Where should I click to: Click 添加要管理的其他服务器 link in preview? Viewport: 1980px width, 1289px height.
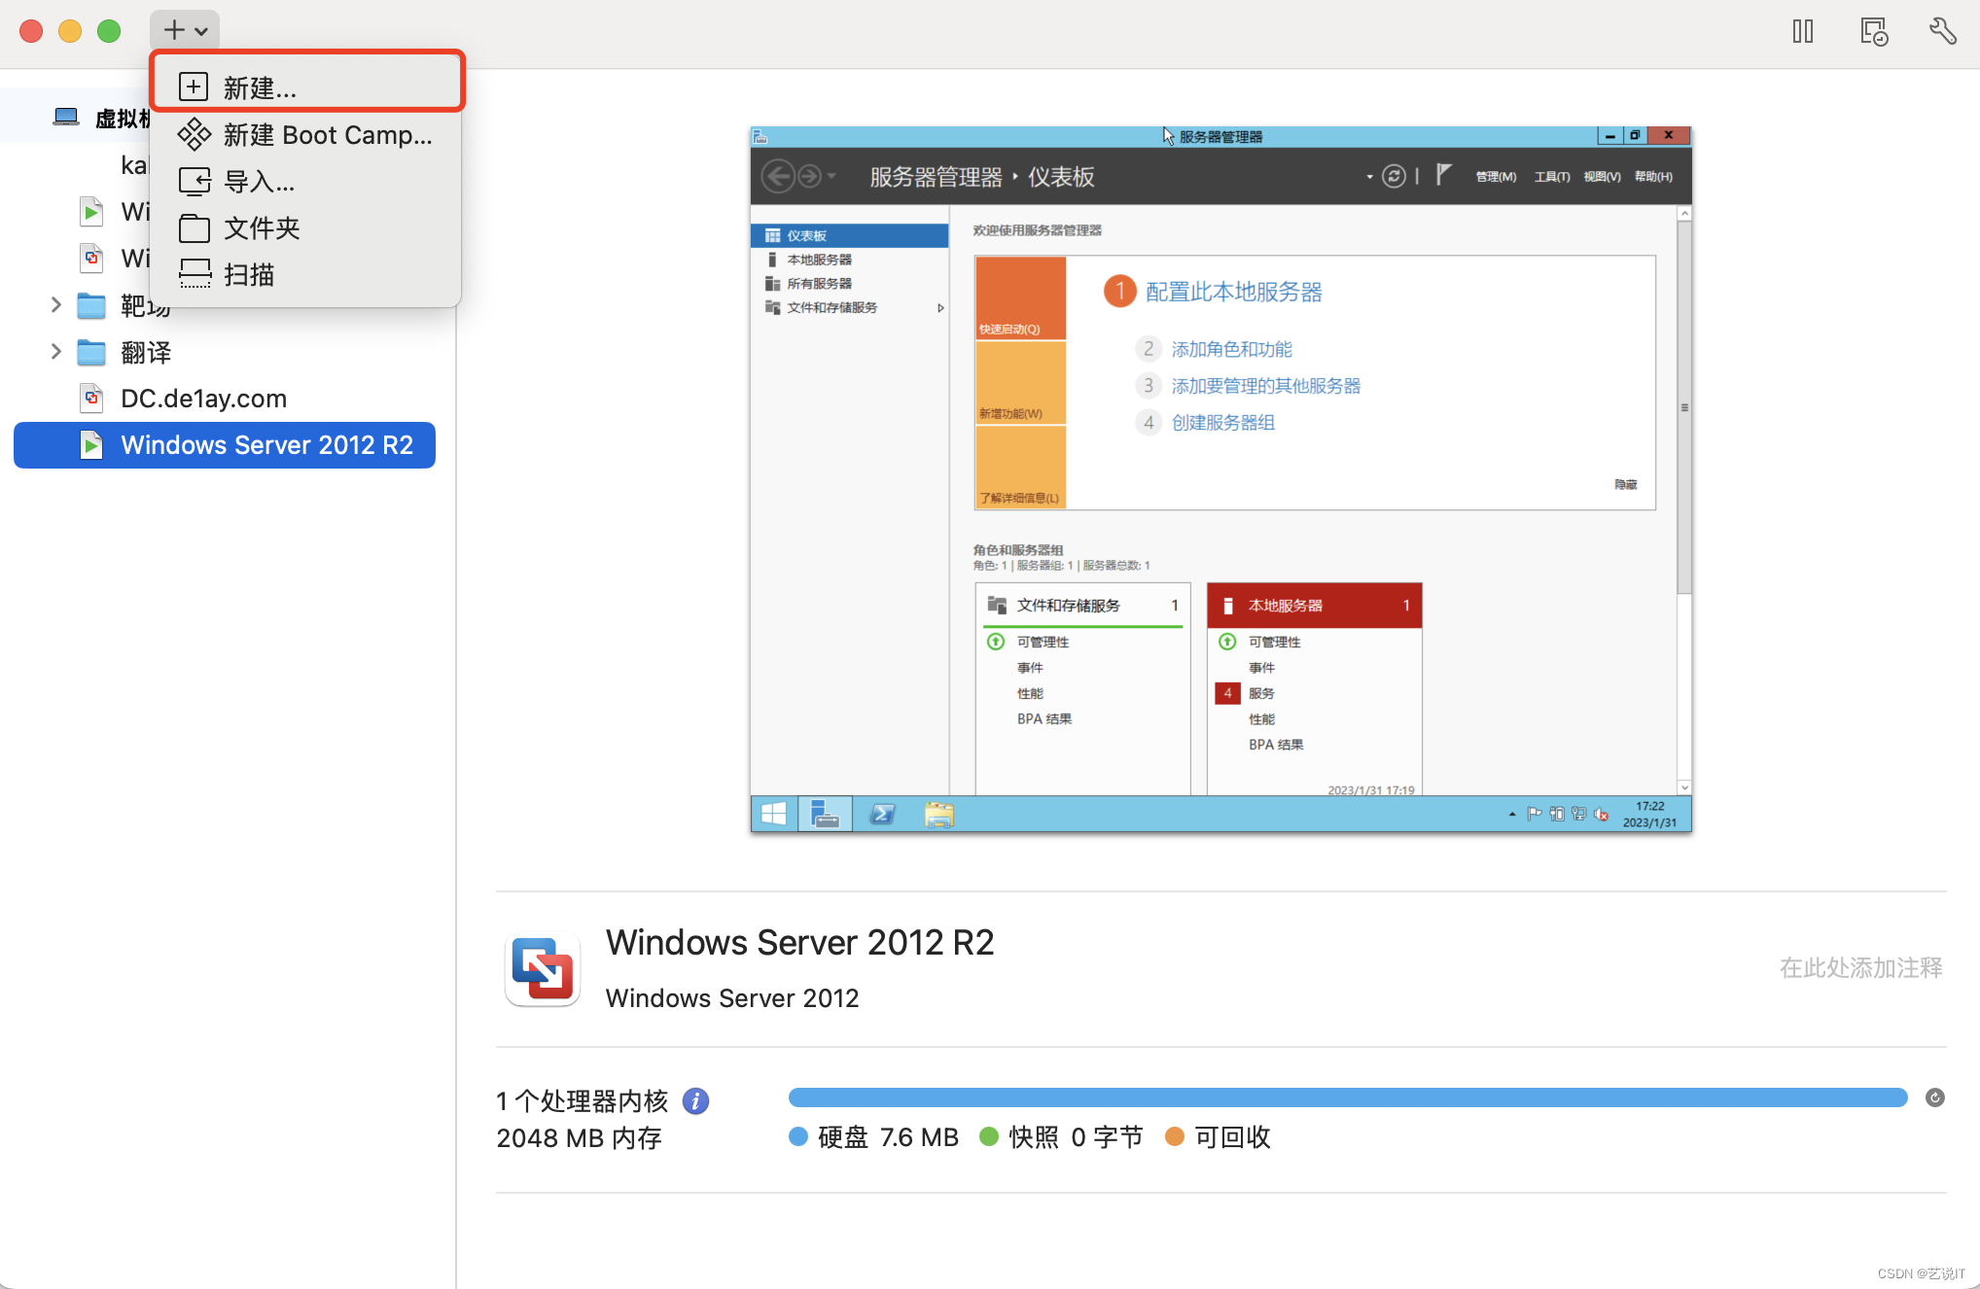pos(1265,386)
